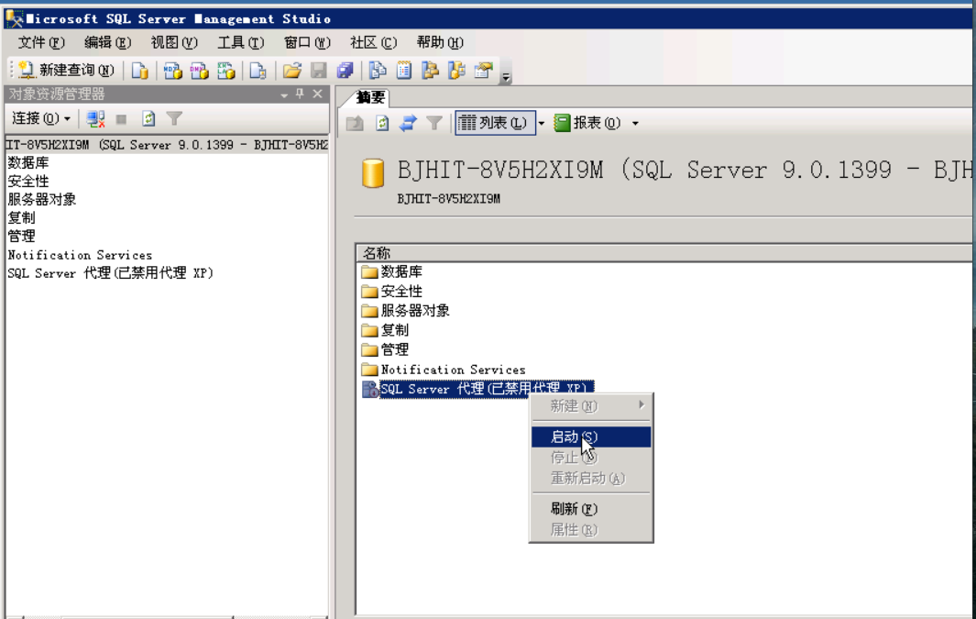Choose 属性(R) in the context menu
This screenshot has height=619, width=976.
click(x=591, y=530)
